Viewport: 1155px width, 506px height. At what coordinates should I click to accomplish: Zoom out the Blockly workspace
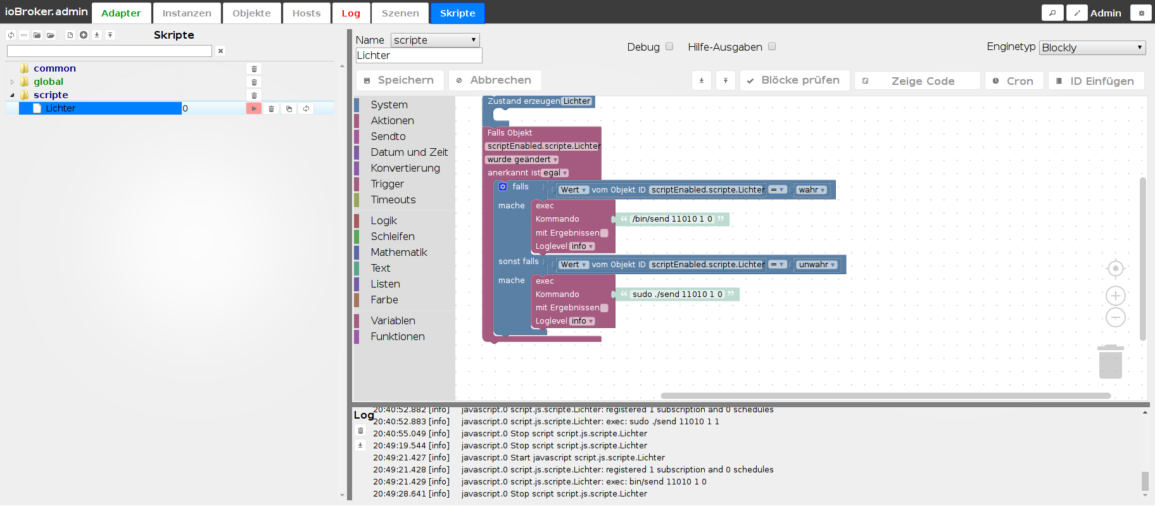[x=1116, y=317]
